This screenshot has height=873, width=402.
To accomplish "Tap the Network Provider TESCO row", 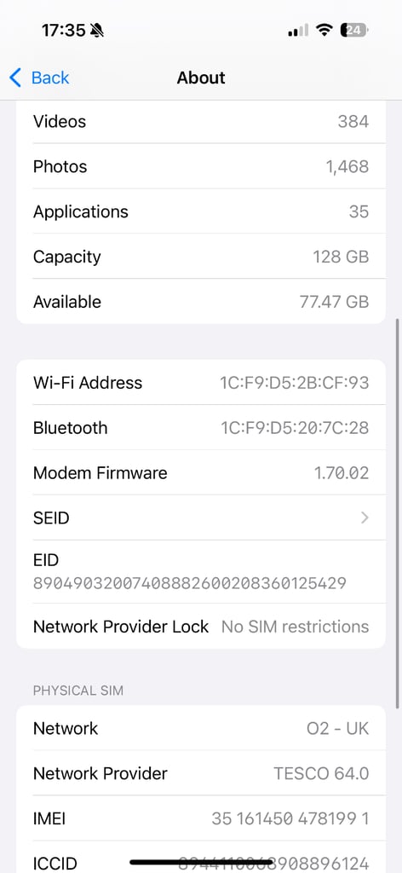I will click(201, 773).
